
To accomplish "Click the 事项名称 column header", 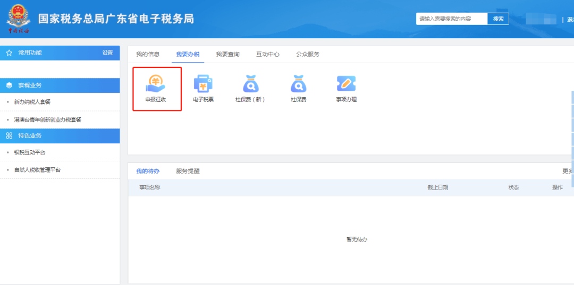I will click(150, 187).
